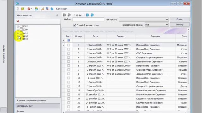The width and height of the screenshot is (202, 113).
Task: Select date cell '27 декабря 2011 г.'
Action: click(x=95, y=94)
